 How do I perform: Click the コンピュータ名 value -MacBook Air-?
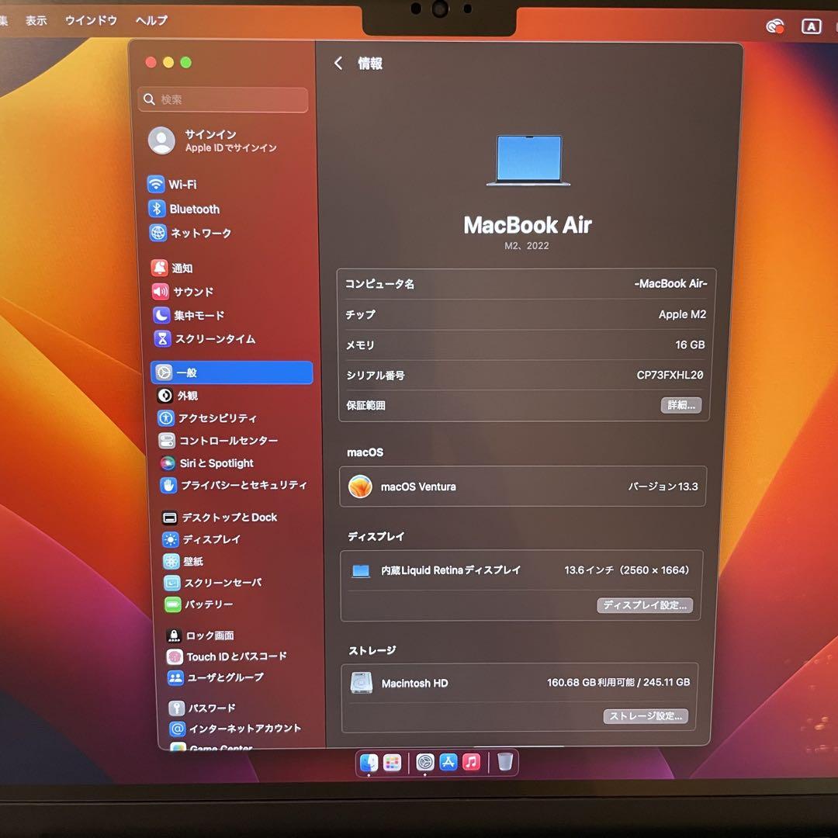pyautogui.click(x=670, y=284)
